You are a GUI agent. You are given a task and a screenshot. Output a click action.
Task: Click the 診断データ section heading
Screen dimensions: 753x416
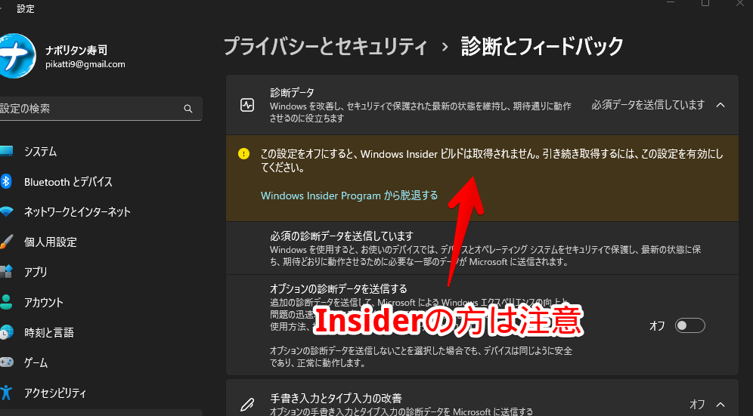pyautogui.click(x=292, y=93)
